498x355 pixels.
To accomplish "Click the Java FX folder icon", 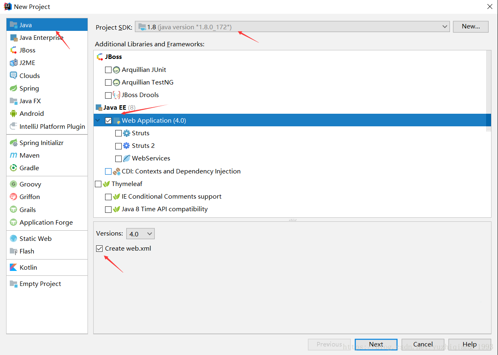I will point(13,101).
